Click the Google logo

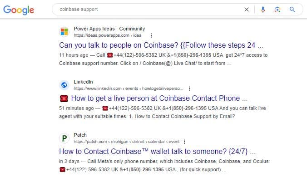pos(19,10)
